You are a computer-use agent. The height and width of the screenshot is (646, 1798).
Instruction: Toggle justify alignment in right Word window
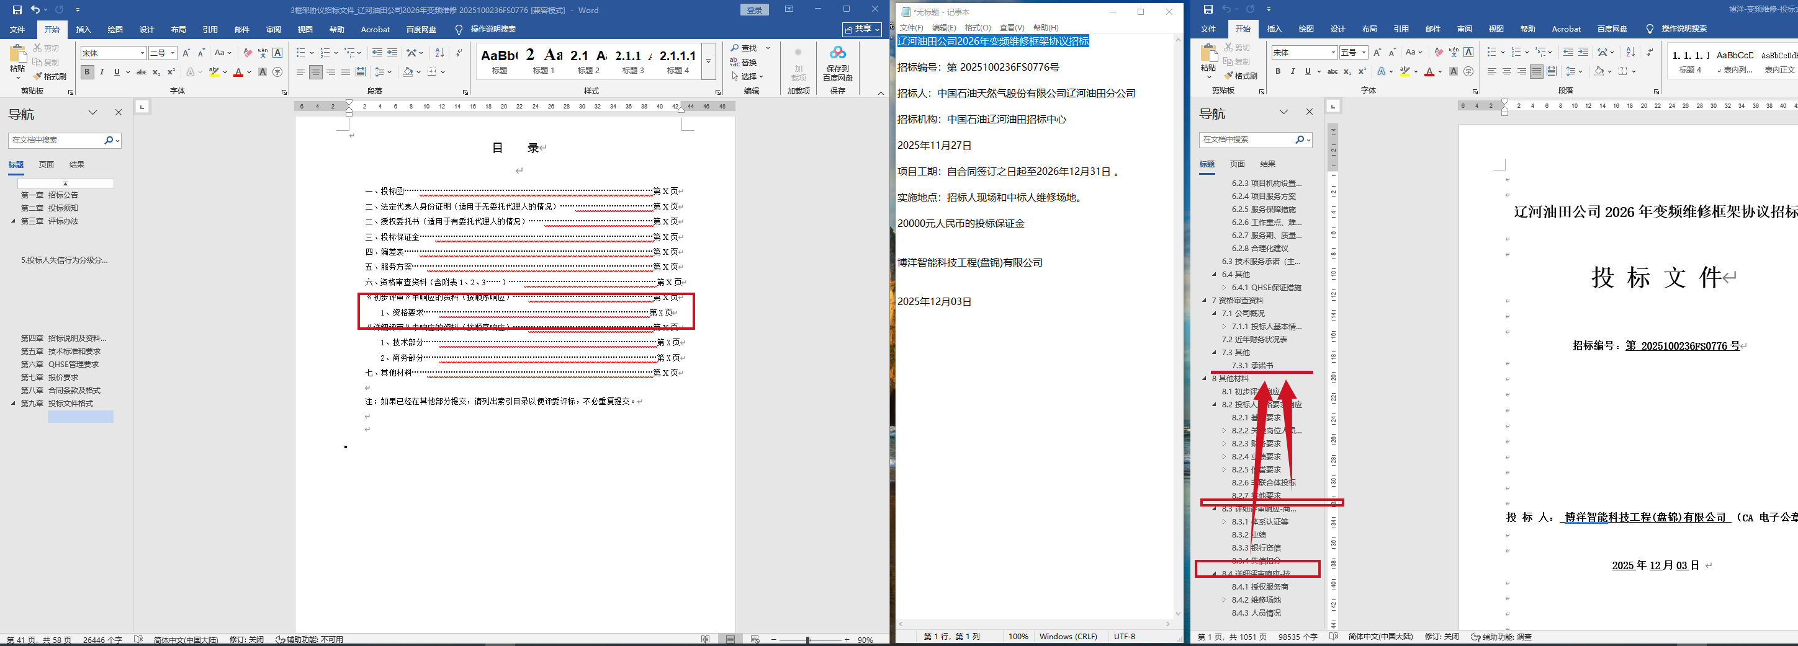(1536, 71)
